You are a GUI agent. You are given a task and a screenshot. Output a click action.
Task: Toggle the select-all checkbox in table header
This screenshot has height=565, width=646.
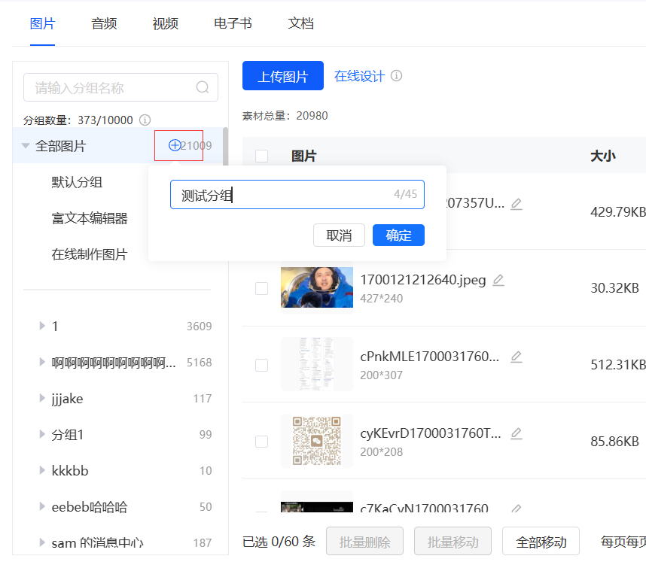click(x=261, y=156)
